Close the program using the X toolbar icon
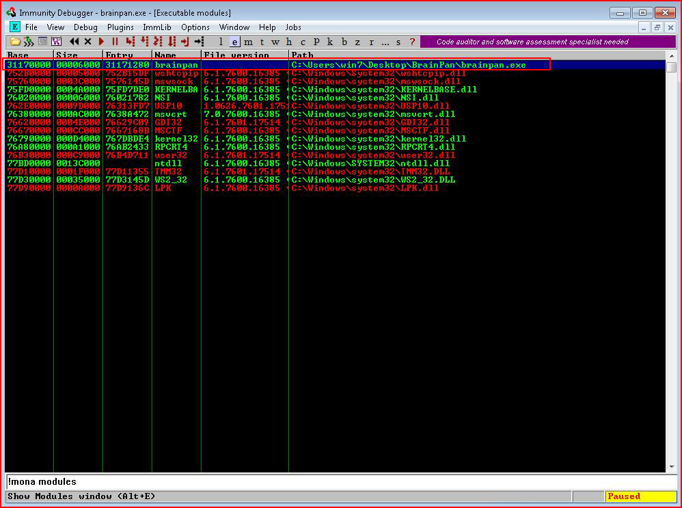This screenshot has height=508, width=682. point(88,42)
